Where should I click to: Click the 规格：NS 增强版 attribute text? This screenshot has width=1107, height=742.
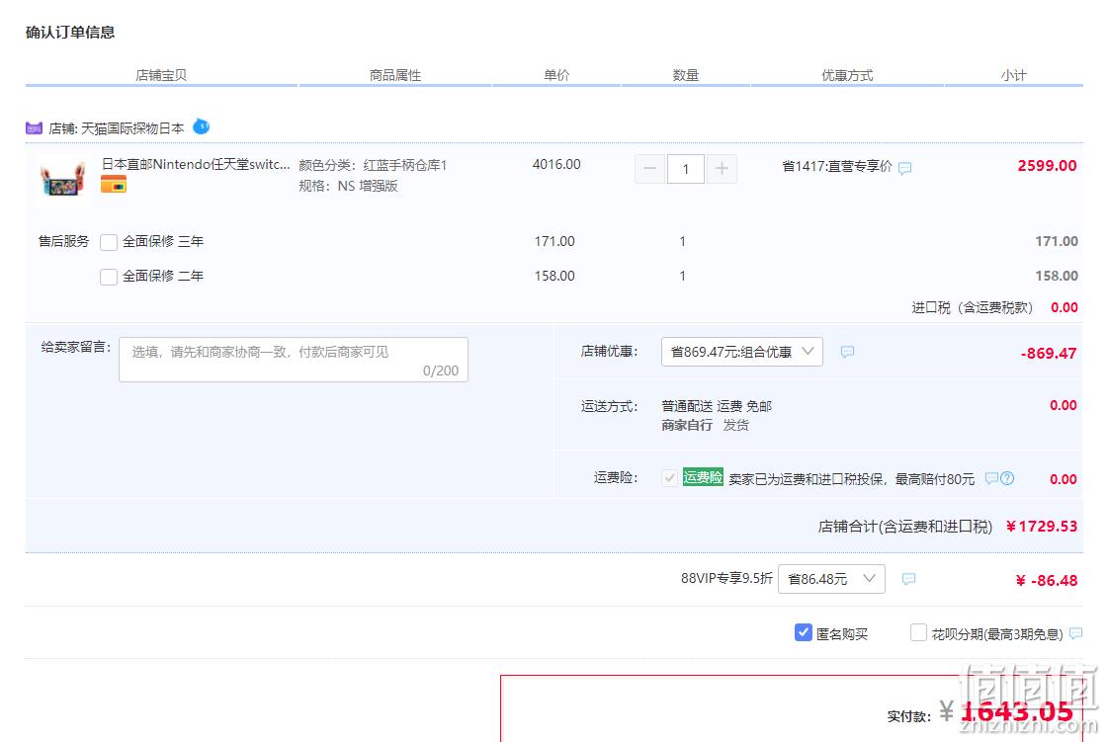(x=348, y=186)
